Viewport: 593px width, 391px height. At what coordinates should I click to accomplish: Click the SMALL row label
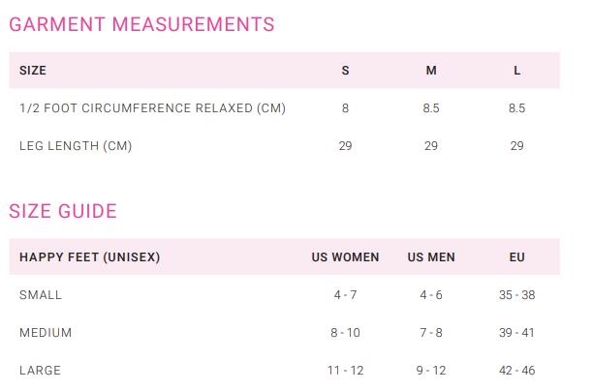pos(41,295)
